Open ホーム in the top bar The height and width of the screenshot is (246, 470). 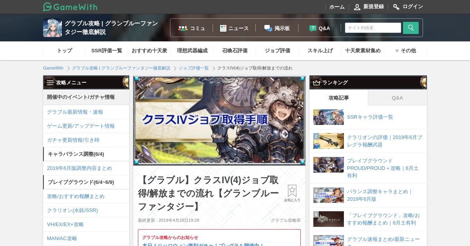337,7
